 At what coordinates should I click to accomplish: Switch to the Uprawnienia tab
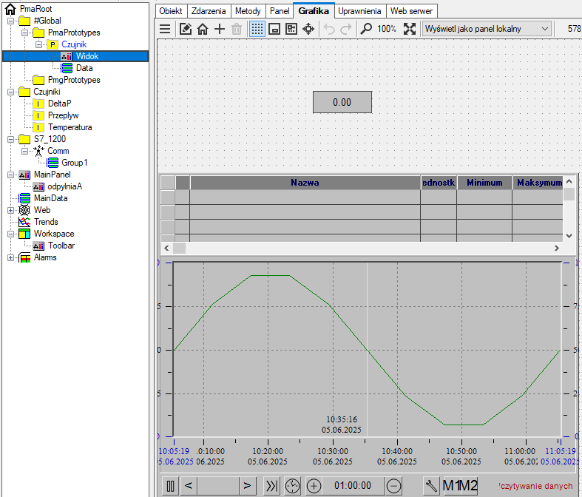tap(359, 11)
